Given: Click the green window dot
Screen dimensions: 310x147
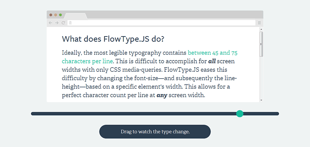Looking at the screenshot, I should pos(61,15).
